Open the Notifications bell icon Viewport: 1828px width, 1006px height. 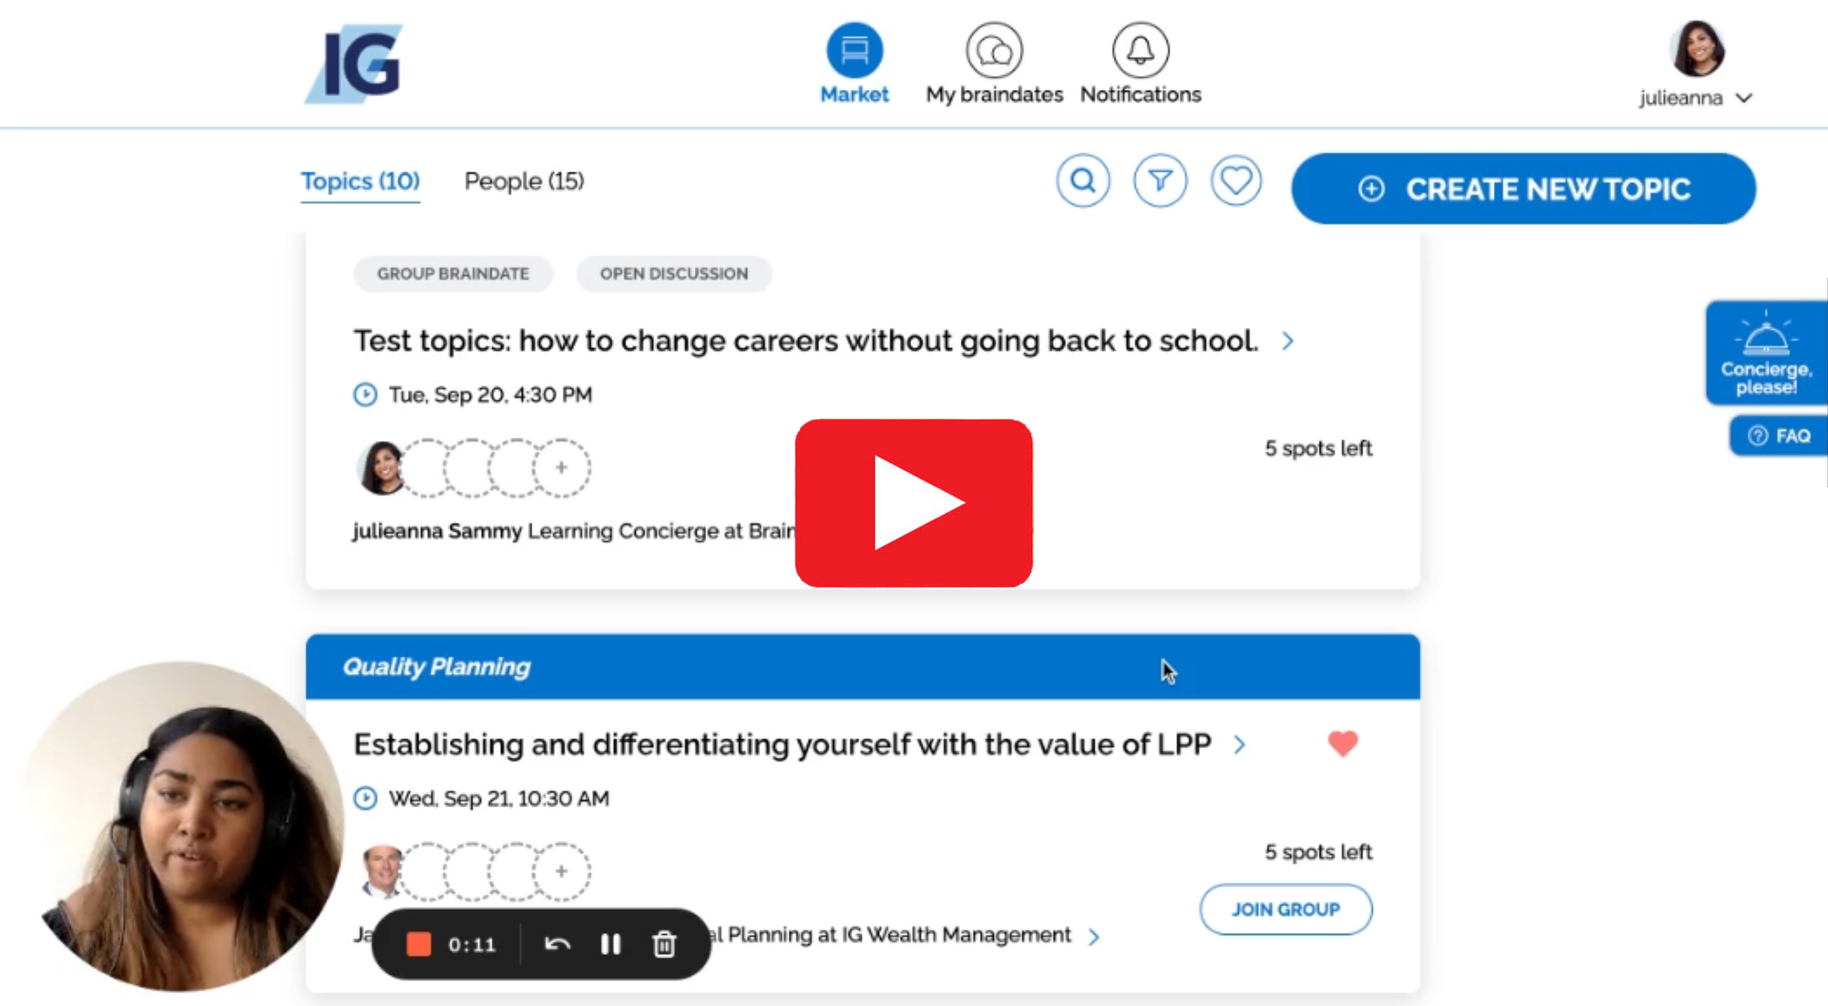[1140, 50]
